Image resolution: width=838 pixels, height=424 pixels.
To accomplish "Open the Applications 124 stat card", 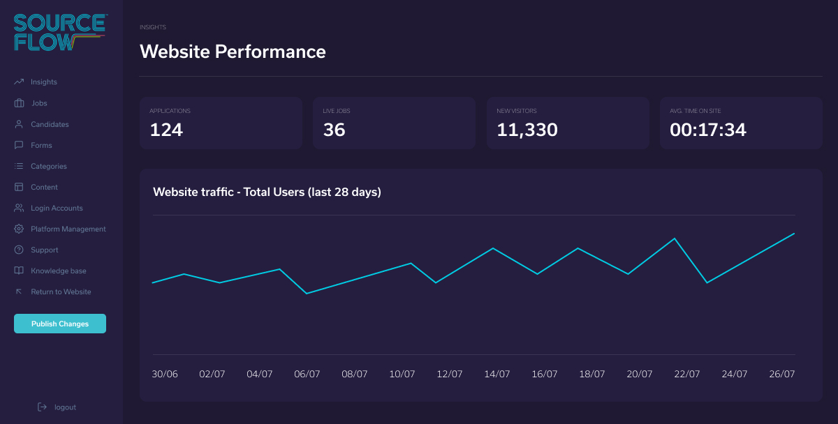I will tap(221, 123).
